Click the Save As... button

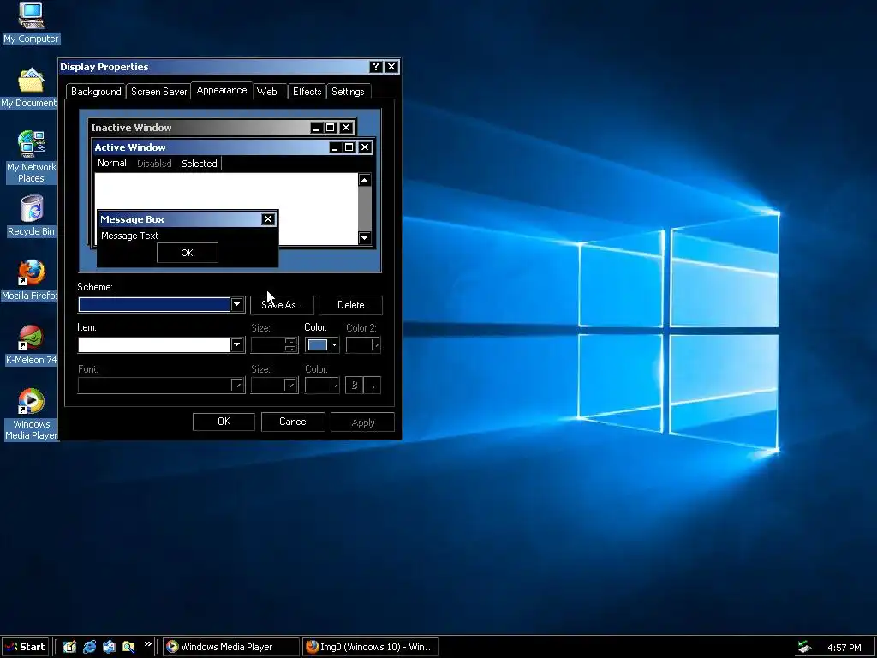[282, 305]
